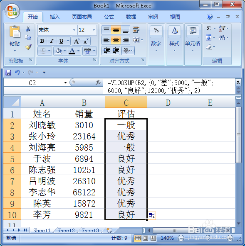The width and height of the screenshot is (245, 246).
Task: Open the Auto Fill Options smart tag
Action: coord(152,215)
